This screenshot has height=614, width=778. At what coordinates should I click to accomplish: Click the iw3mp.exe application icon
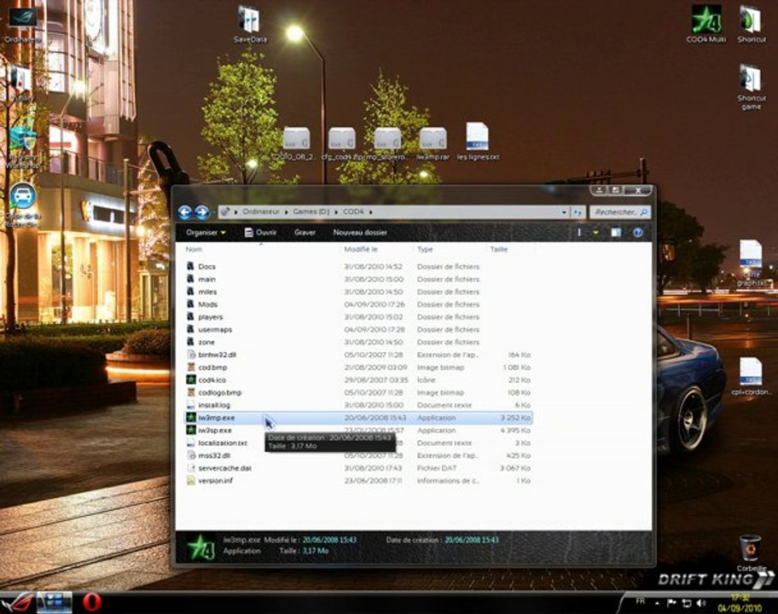pos(191,418)
